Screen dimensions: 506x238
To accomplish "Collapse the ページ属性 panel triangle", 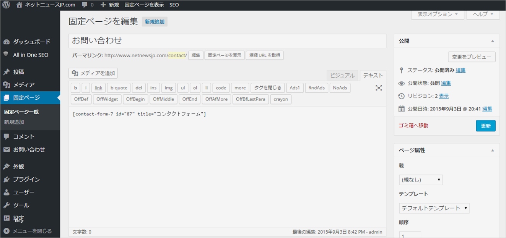I will pos(493,151).
